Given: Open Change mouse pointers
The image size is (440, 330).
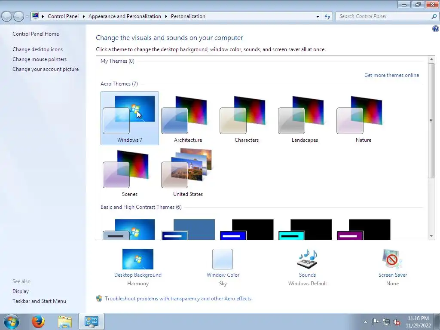Looking at the screenshot, I should coord(40,59).
